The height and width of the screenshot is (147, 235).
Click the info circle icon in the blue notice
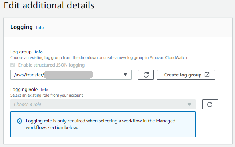(19, 121)
